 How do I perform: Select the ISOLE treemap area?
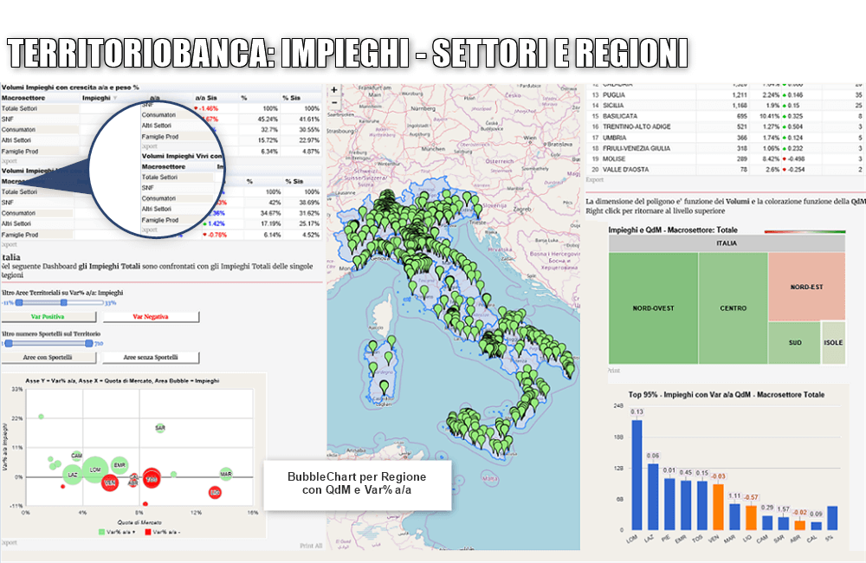[x=833, y=342]
